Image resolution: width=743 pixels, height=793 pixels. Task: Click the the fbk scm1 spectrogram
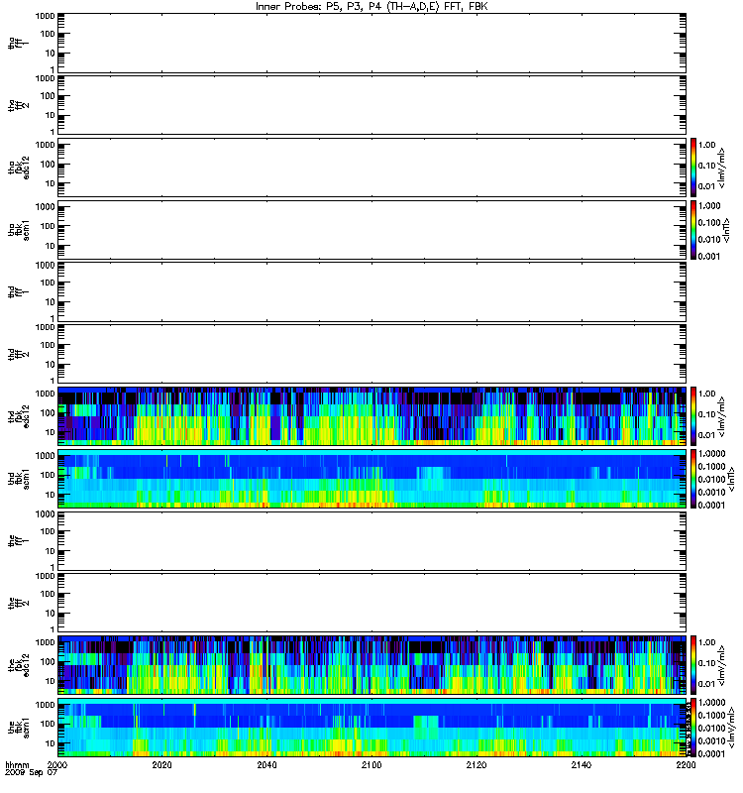click(x=371, y=728)
